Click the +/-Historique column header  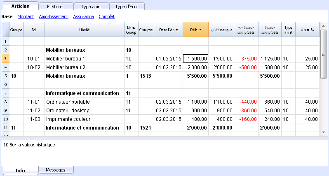click(x=221, y=30)
